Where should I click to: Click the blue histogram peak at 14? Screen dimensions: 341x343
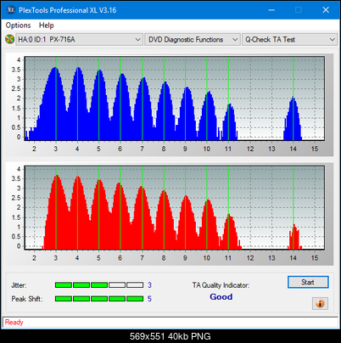coord(293,119)
